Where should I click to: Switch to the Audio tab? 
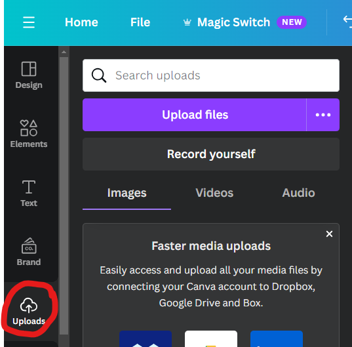pos(298,193)
